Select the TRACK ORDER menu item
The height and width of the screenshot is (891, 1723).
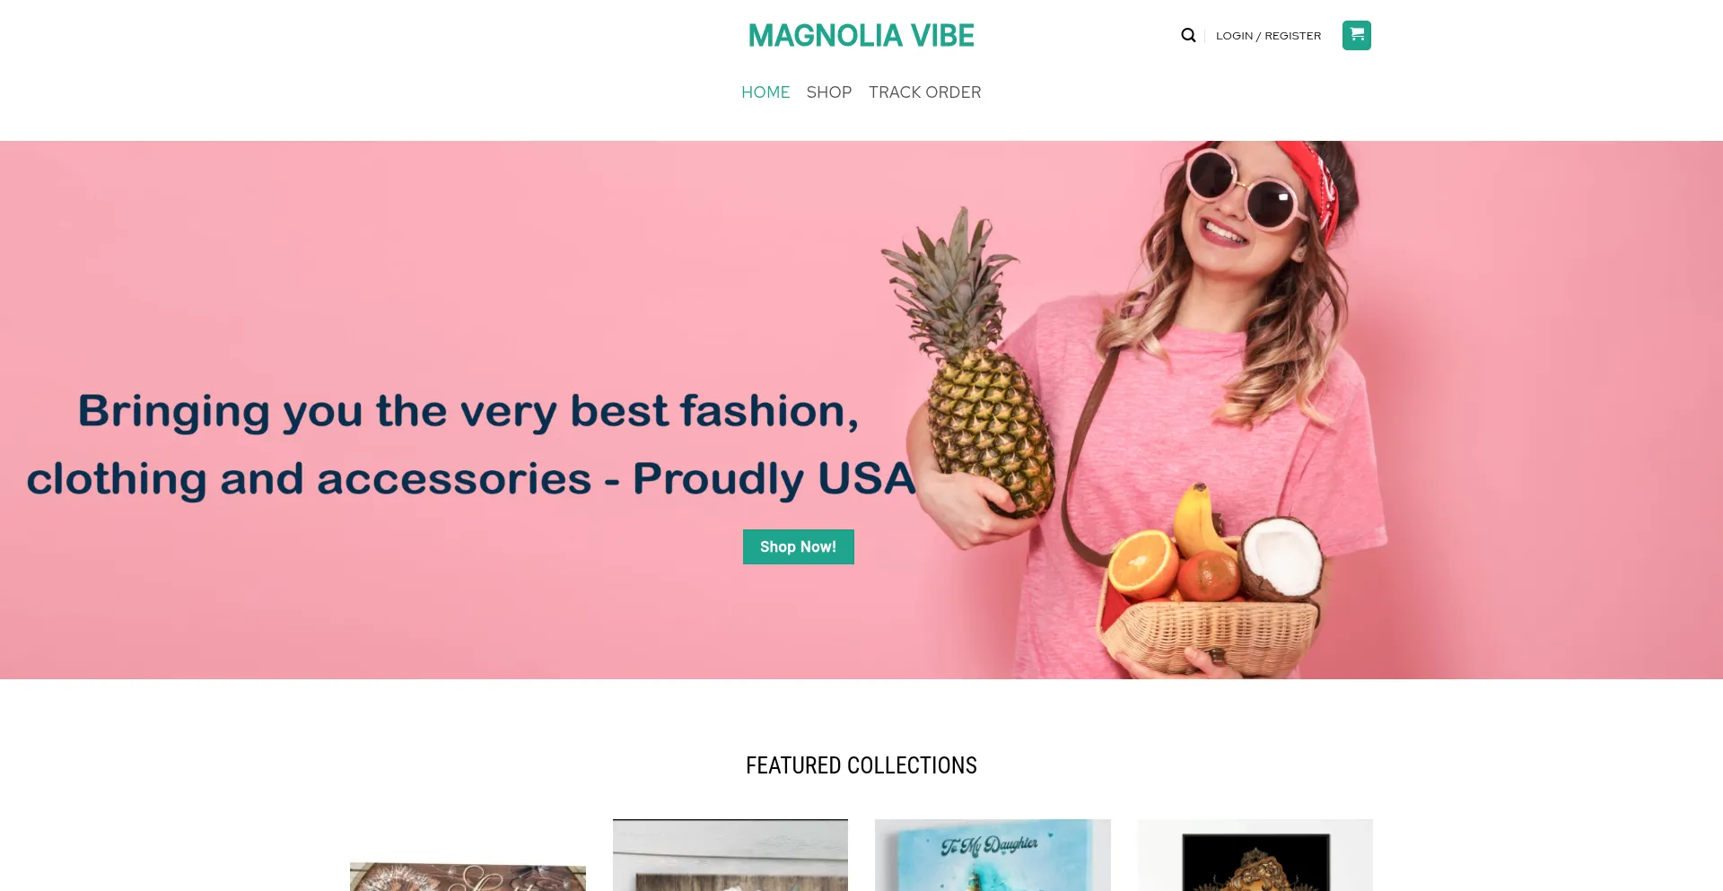924,92
